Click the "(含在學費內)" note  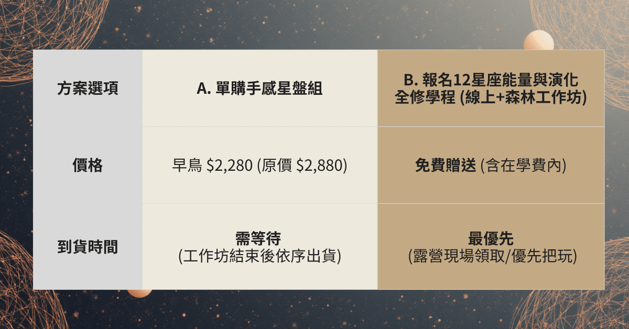click(x=524, y=166)
